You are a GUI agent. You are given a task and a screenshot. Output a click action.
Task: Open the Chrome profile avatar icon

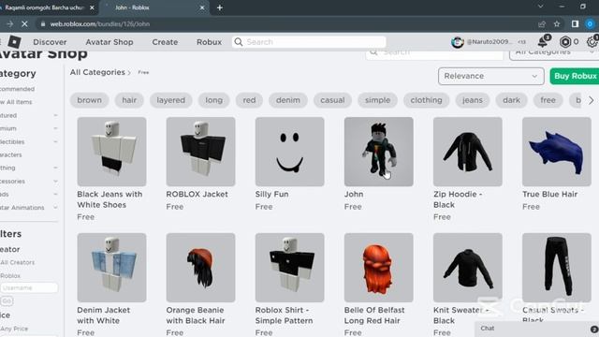[x=590, y=24]
